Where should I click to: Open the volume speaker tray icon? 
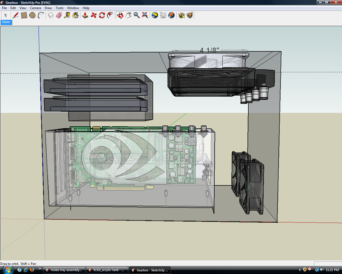322,270
